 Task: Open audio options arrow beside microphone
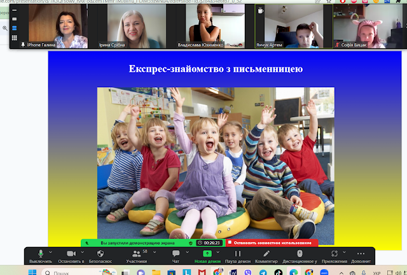pos(51,252)
